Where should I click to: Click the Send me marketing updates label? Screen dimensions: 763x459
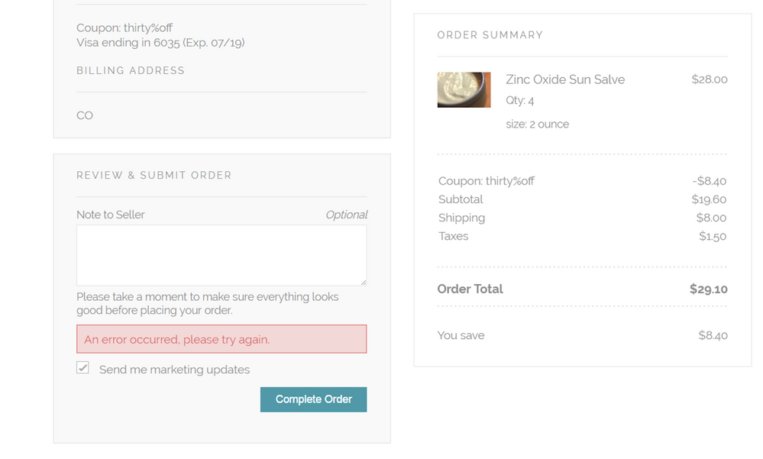(174, 370)
